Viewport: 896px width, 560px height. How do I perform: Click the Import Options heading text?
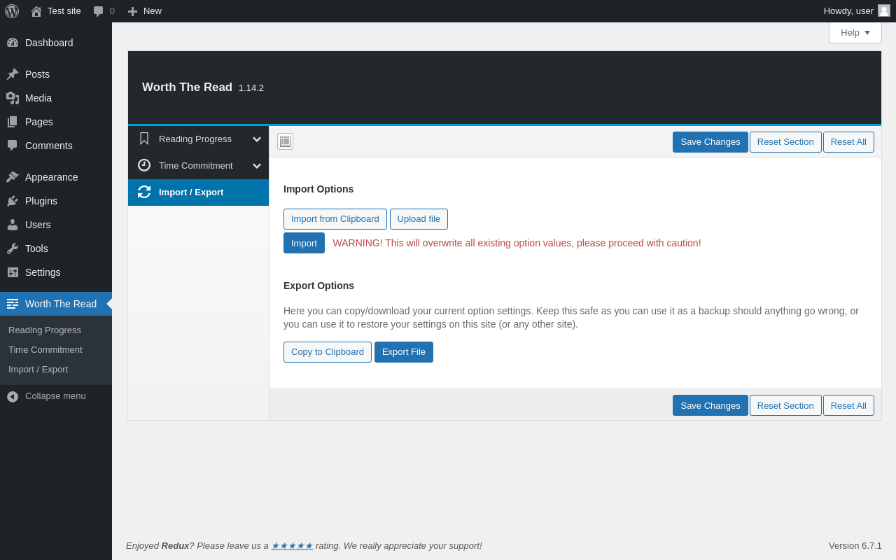coord(318,189)
